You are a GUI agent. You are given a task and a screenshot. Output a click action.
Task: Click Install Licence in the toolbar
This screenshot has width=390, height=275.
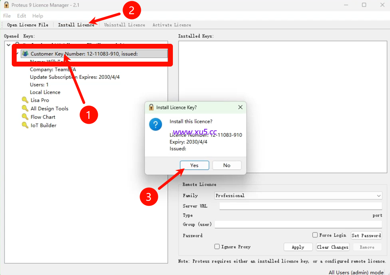tap(76, 25)
